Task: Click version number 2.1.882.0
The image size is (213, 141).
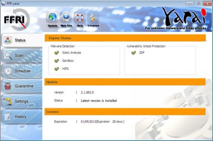Action: [x=87, y=92]
